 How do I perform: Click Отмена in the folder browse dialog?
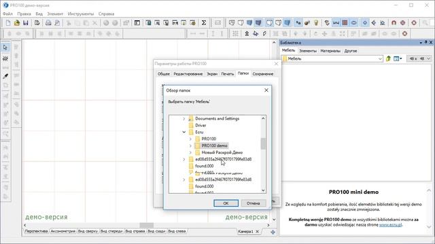[x=254, y=203]
